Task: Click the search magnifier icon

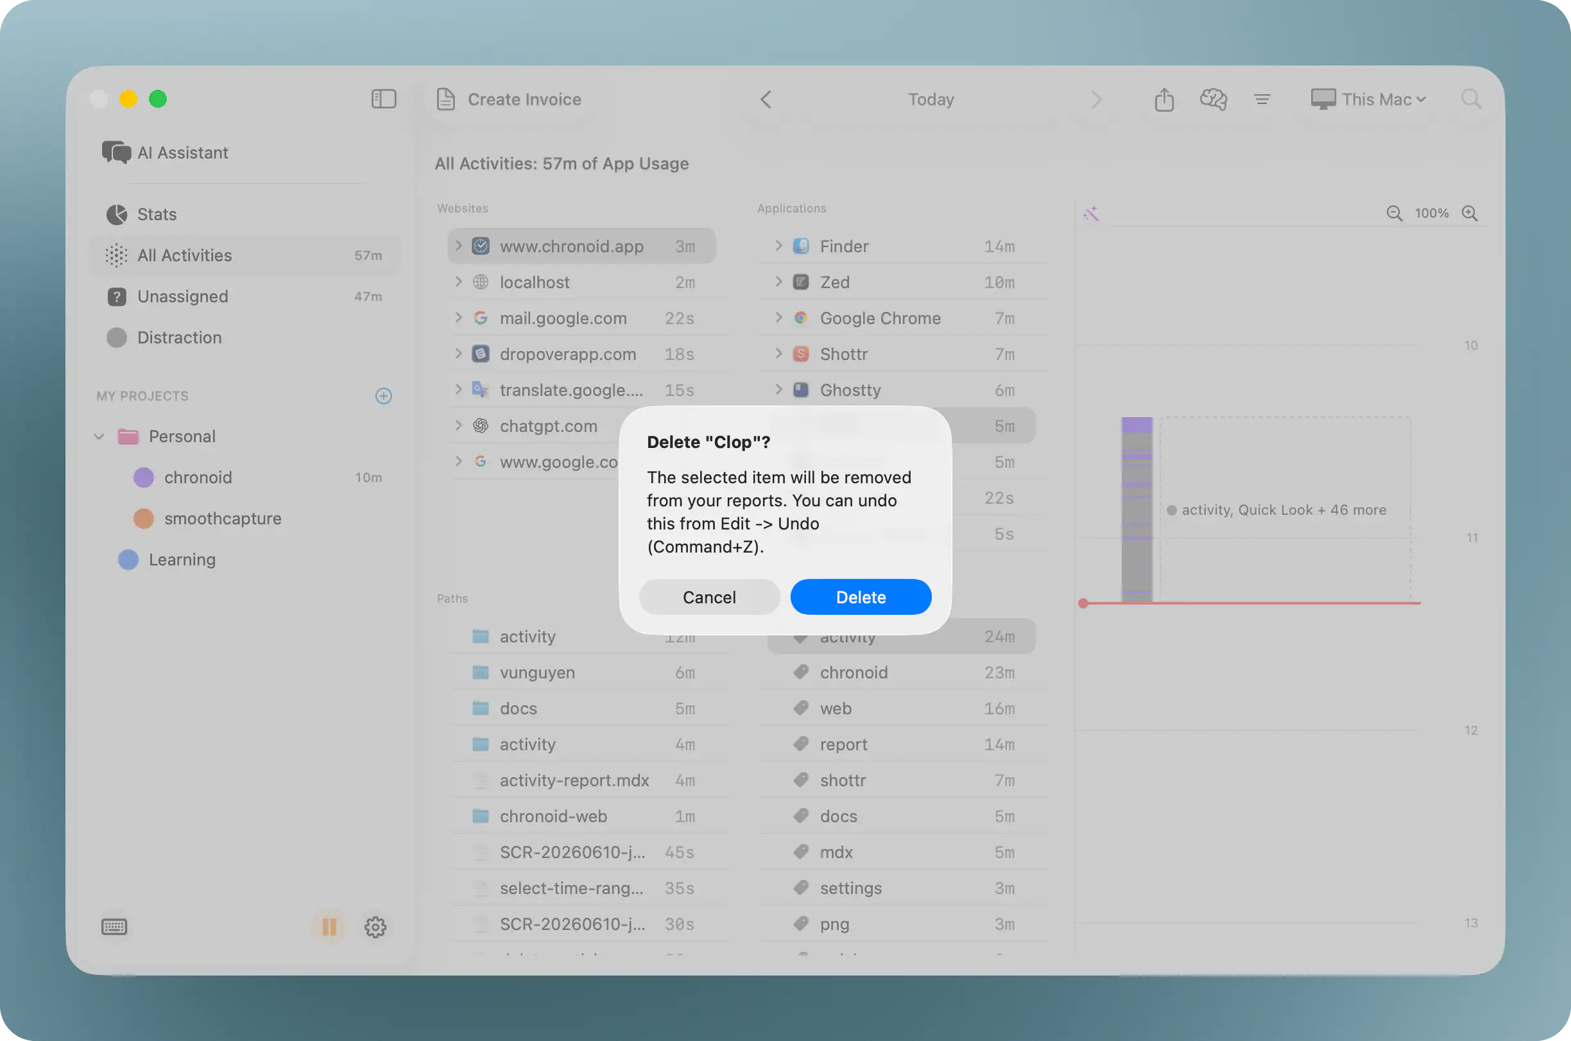Action: 1471,99
